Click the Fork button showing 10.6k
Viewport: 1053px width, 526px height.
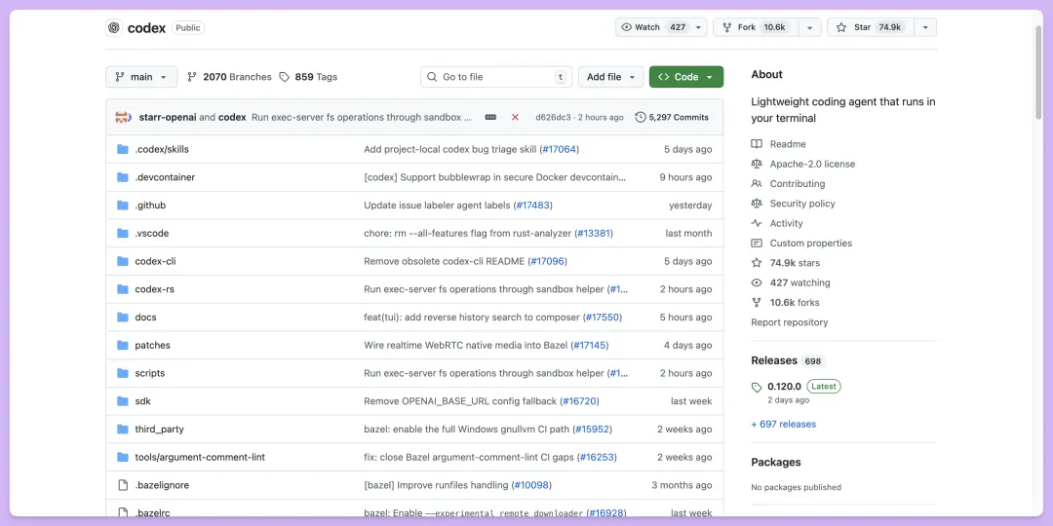(x=757, y=27)
